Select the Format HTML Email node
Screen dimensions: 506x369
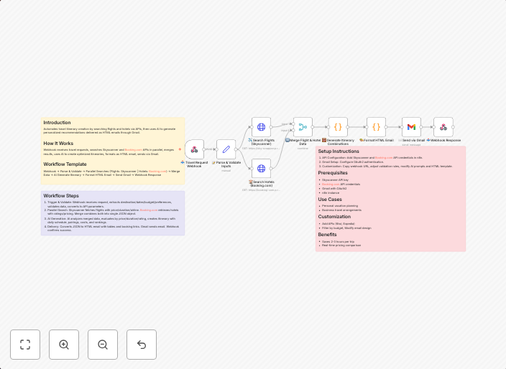(376, 127)
